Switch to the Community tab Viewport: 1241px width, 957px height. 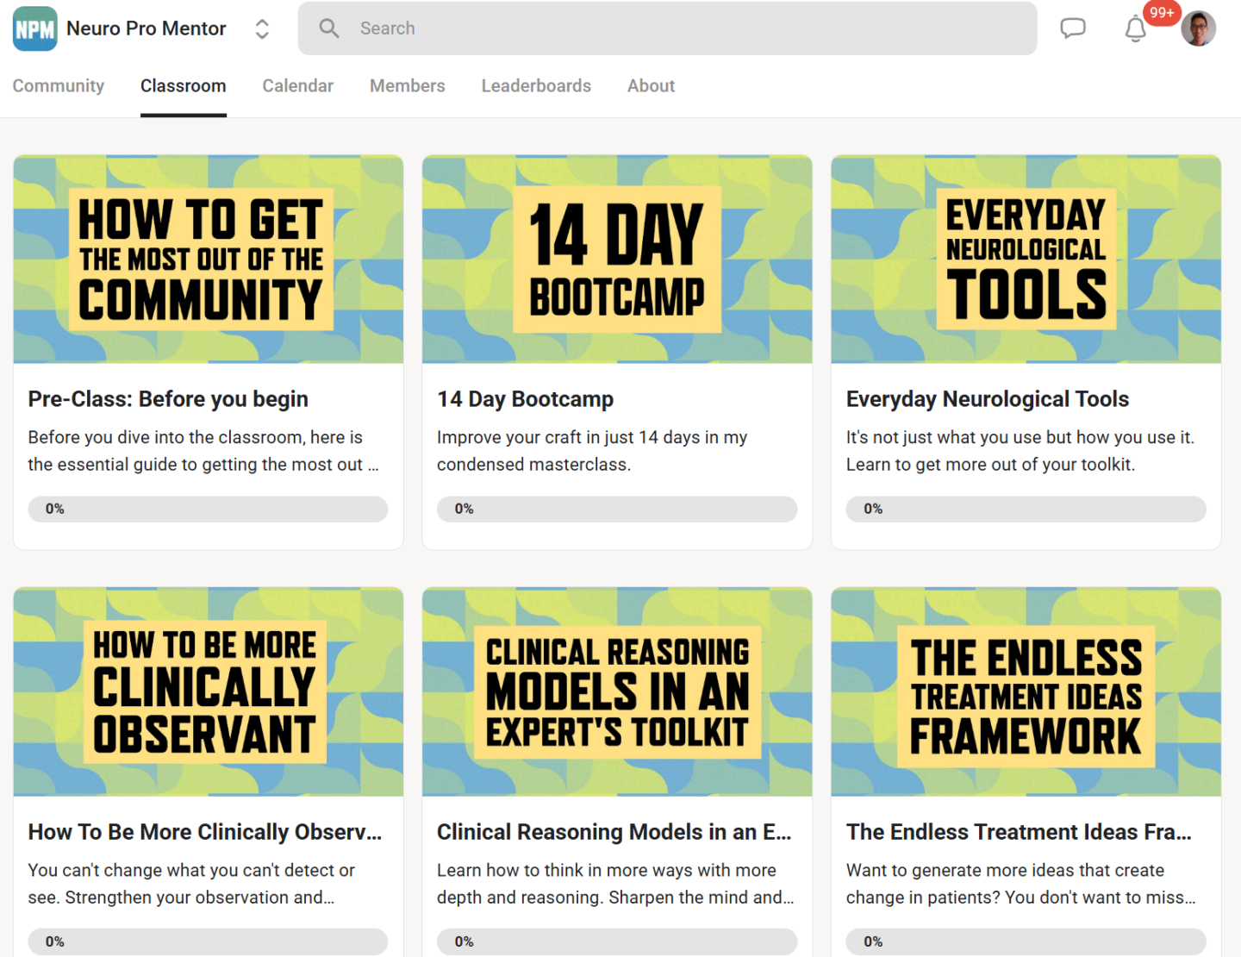tap(58, 86)
